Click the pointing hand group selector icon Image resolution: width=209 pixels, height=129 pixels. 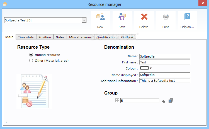163,101
